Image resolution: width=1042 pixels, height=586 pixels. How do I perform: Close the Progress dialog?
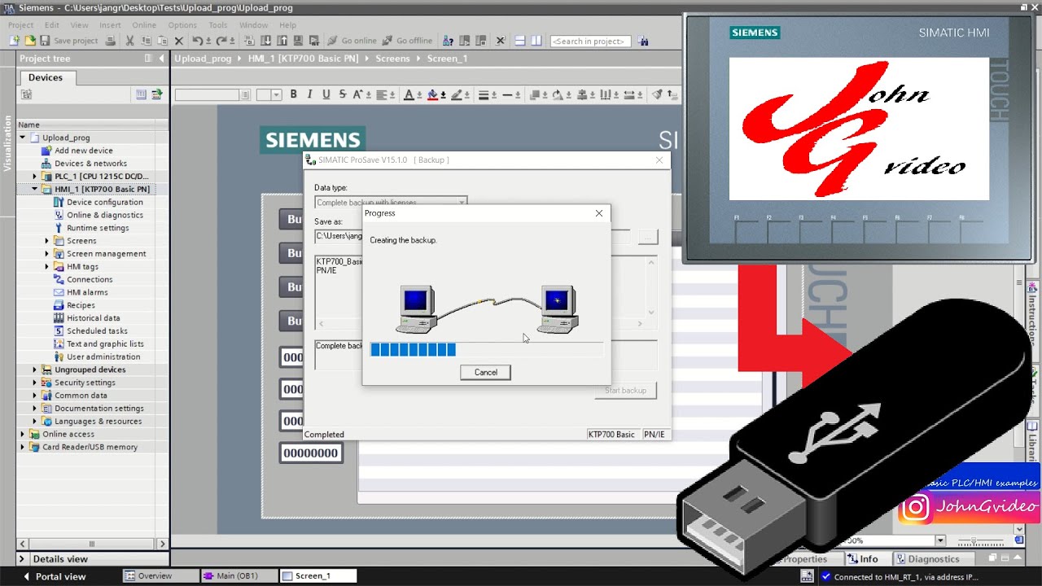tap(599, 213)
